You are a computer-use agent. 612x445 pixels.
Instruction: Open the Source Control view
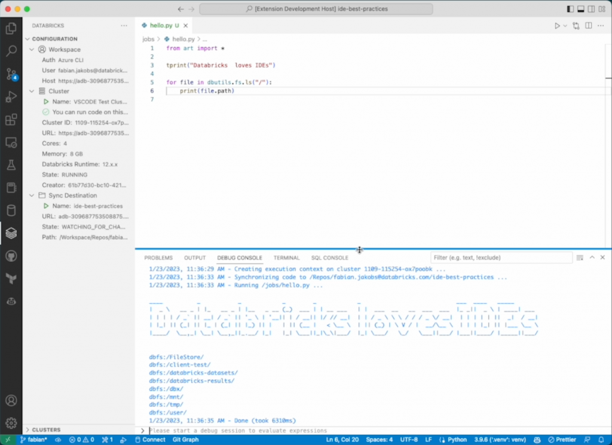[x=11, y=74]
